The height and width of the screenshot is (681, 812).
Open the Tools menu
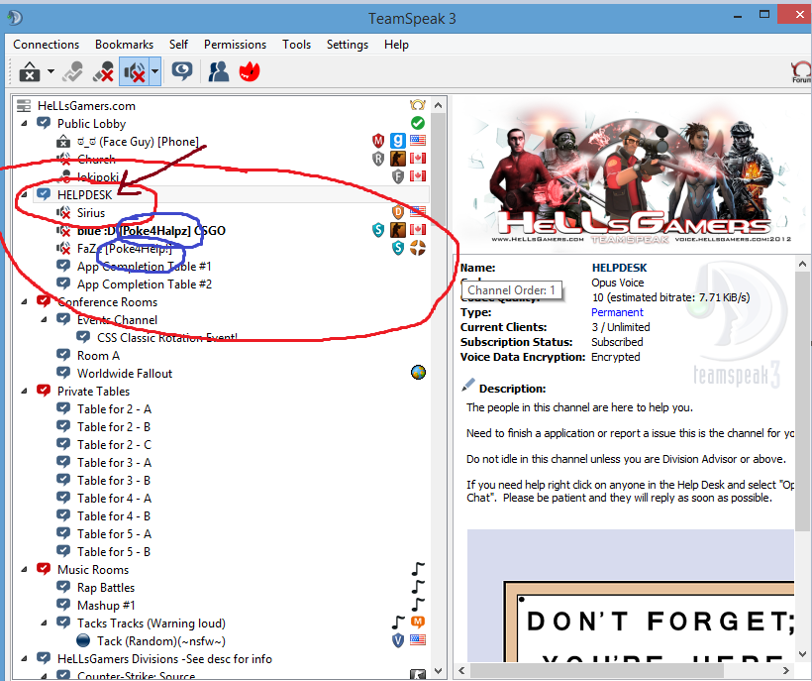point(297,45)
